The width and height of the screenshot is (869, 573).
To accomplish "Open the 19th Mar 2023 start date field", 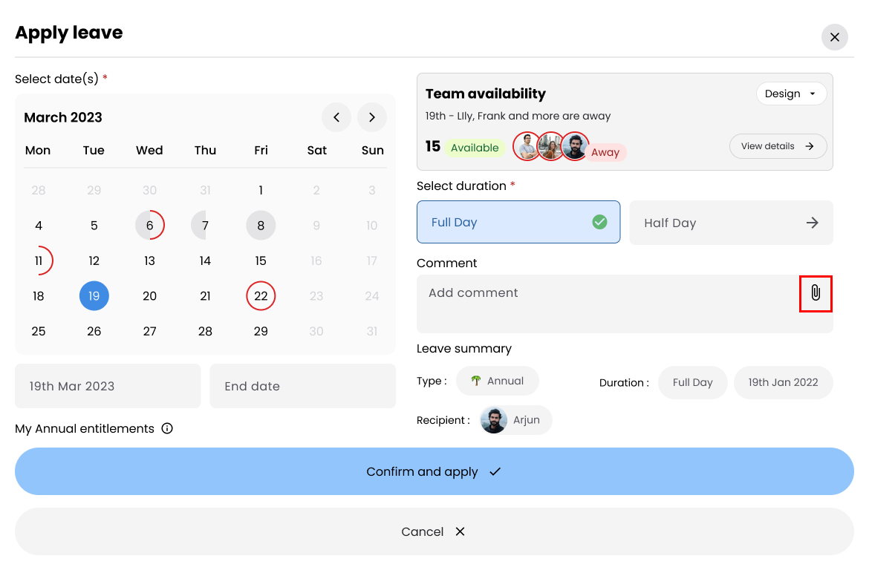I will coord(108,386).
